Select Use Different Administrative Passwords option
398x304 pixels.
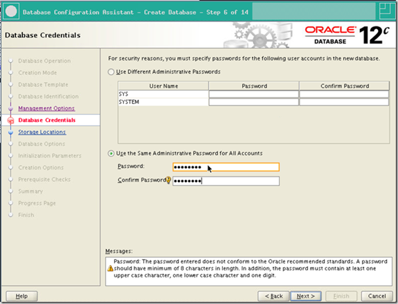(111, 72)
